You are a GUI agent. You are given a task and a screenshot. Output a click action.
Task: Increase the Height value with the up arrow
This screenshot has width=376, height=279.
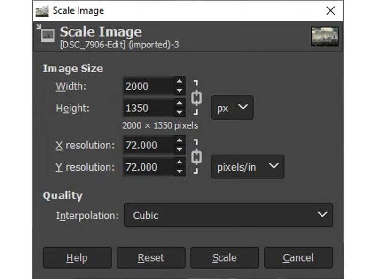pyautogui.click(x=180, y=104)
